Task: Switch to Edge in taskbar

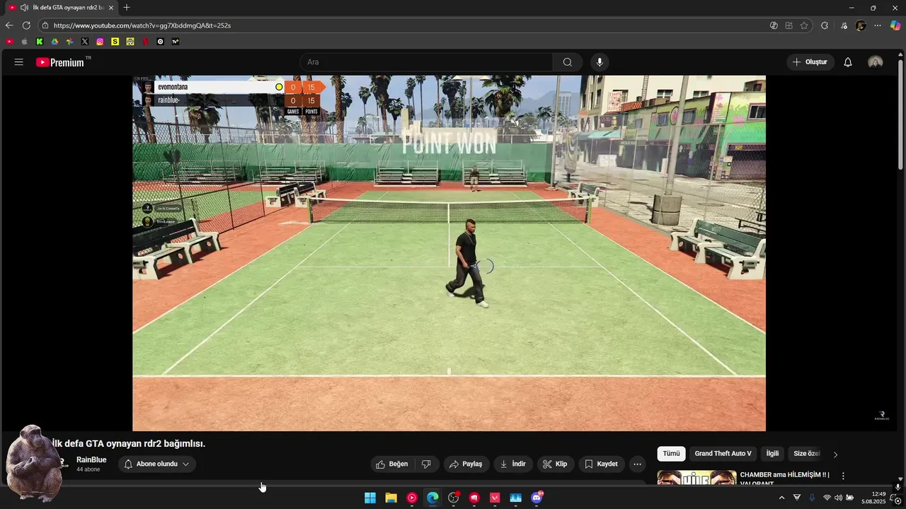Action: pos(432,498)
